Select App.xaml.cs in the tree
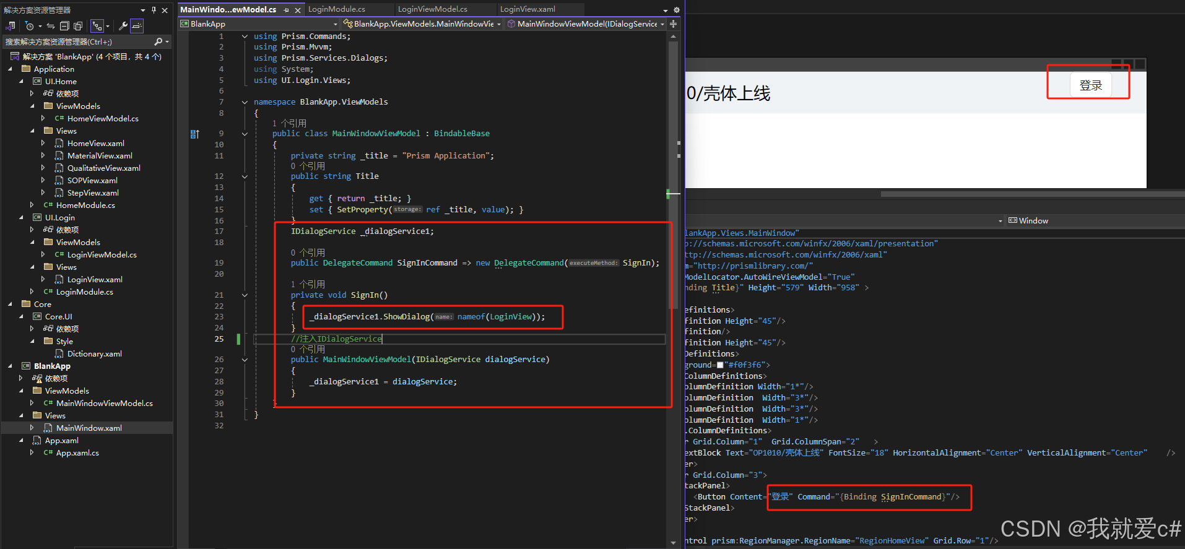This screenshot has height=549, width=1185. tap(77, 452)
